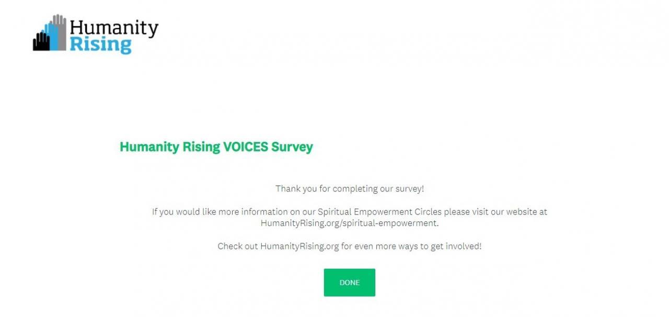Click the black "Humanity" logo wordmark
The width and height of the screenshot is (669, 317).
click(x=113, y=28)
